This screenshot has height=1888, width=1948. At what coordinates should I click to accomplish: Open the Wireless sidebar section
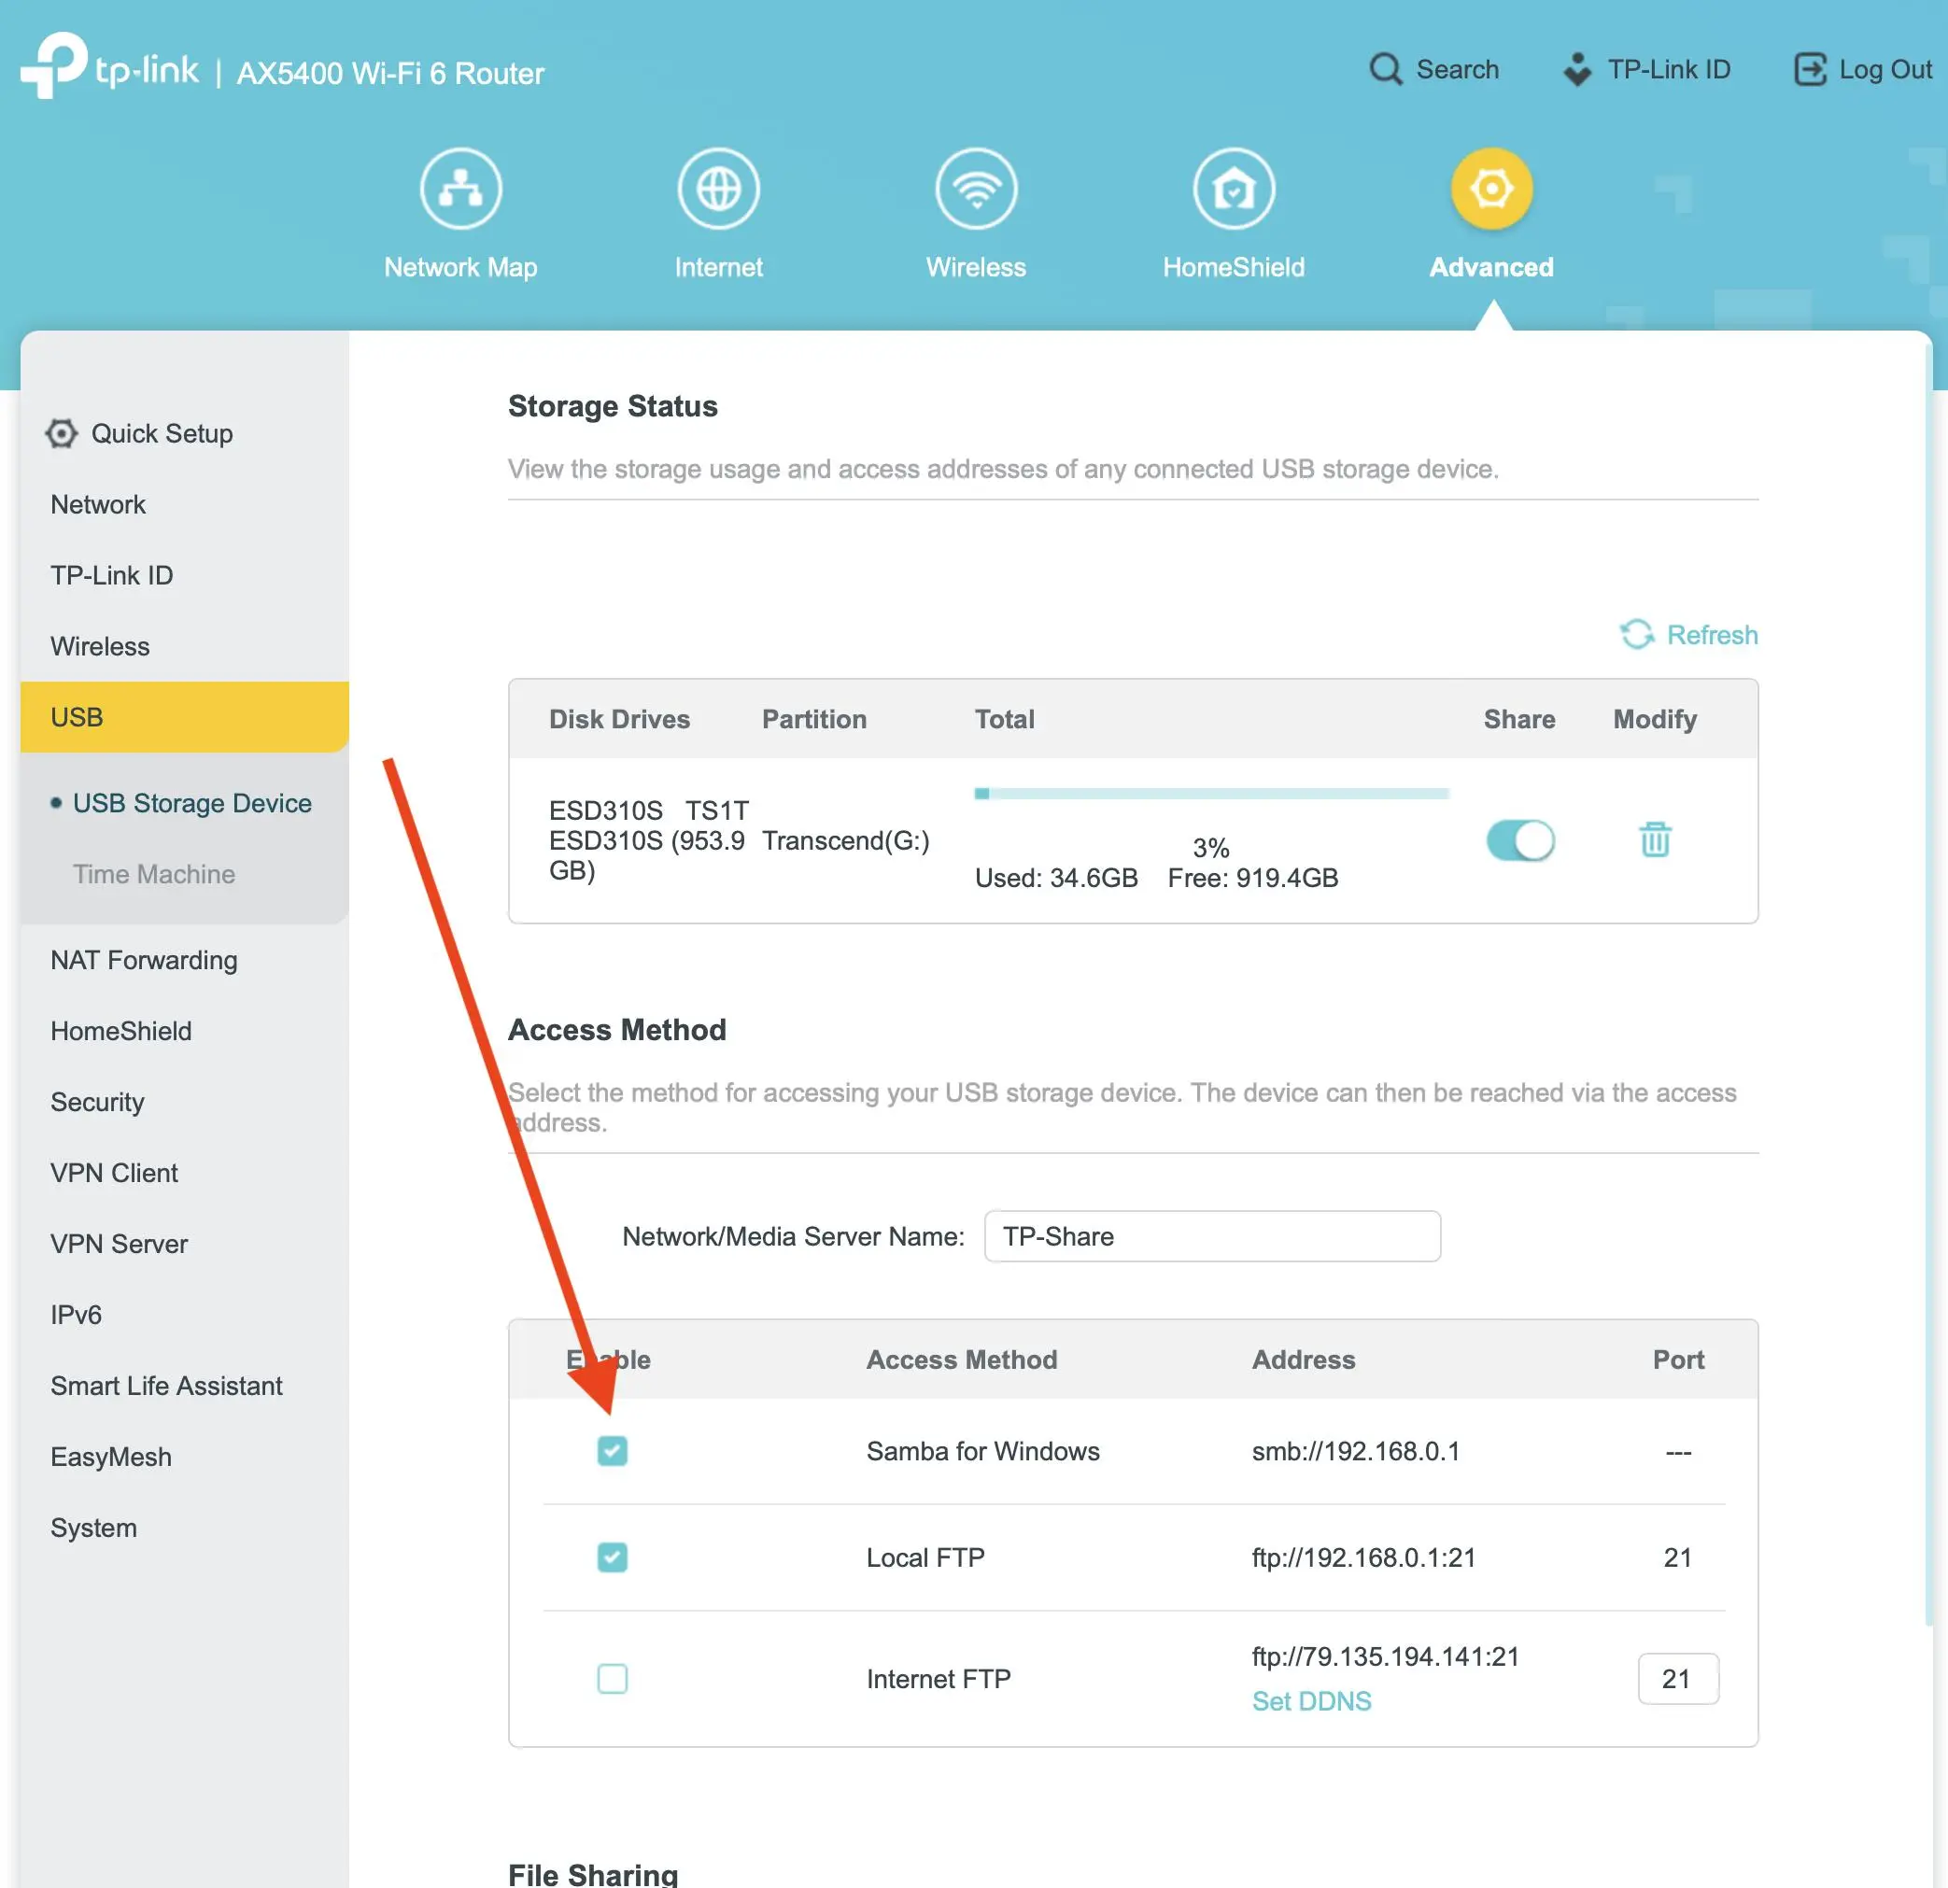(x=100, y=647)
